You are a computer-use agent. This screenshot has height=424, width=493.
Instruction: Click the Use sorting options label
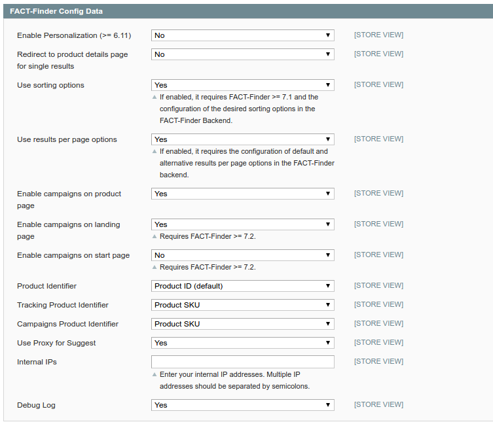50,85
